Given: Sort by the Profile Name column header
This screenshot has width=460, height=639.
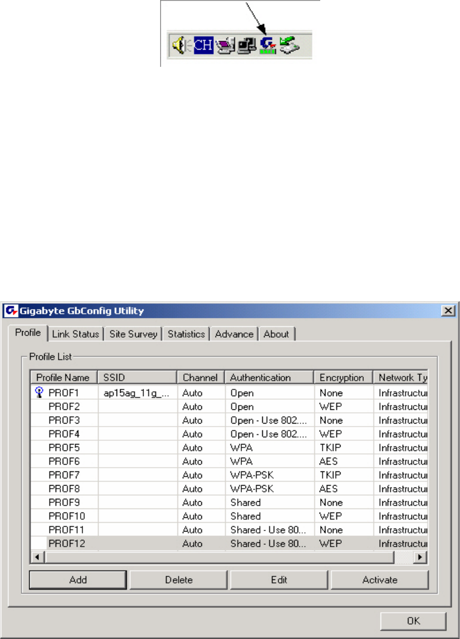Looking at the screenshot, I should (x=64, y=377).
